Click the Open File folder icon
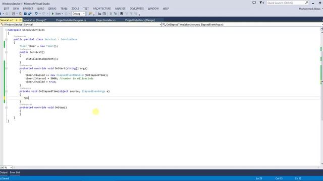323x181 pixels. (20, 14)
